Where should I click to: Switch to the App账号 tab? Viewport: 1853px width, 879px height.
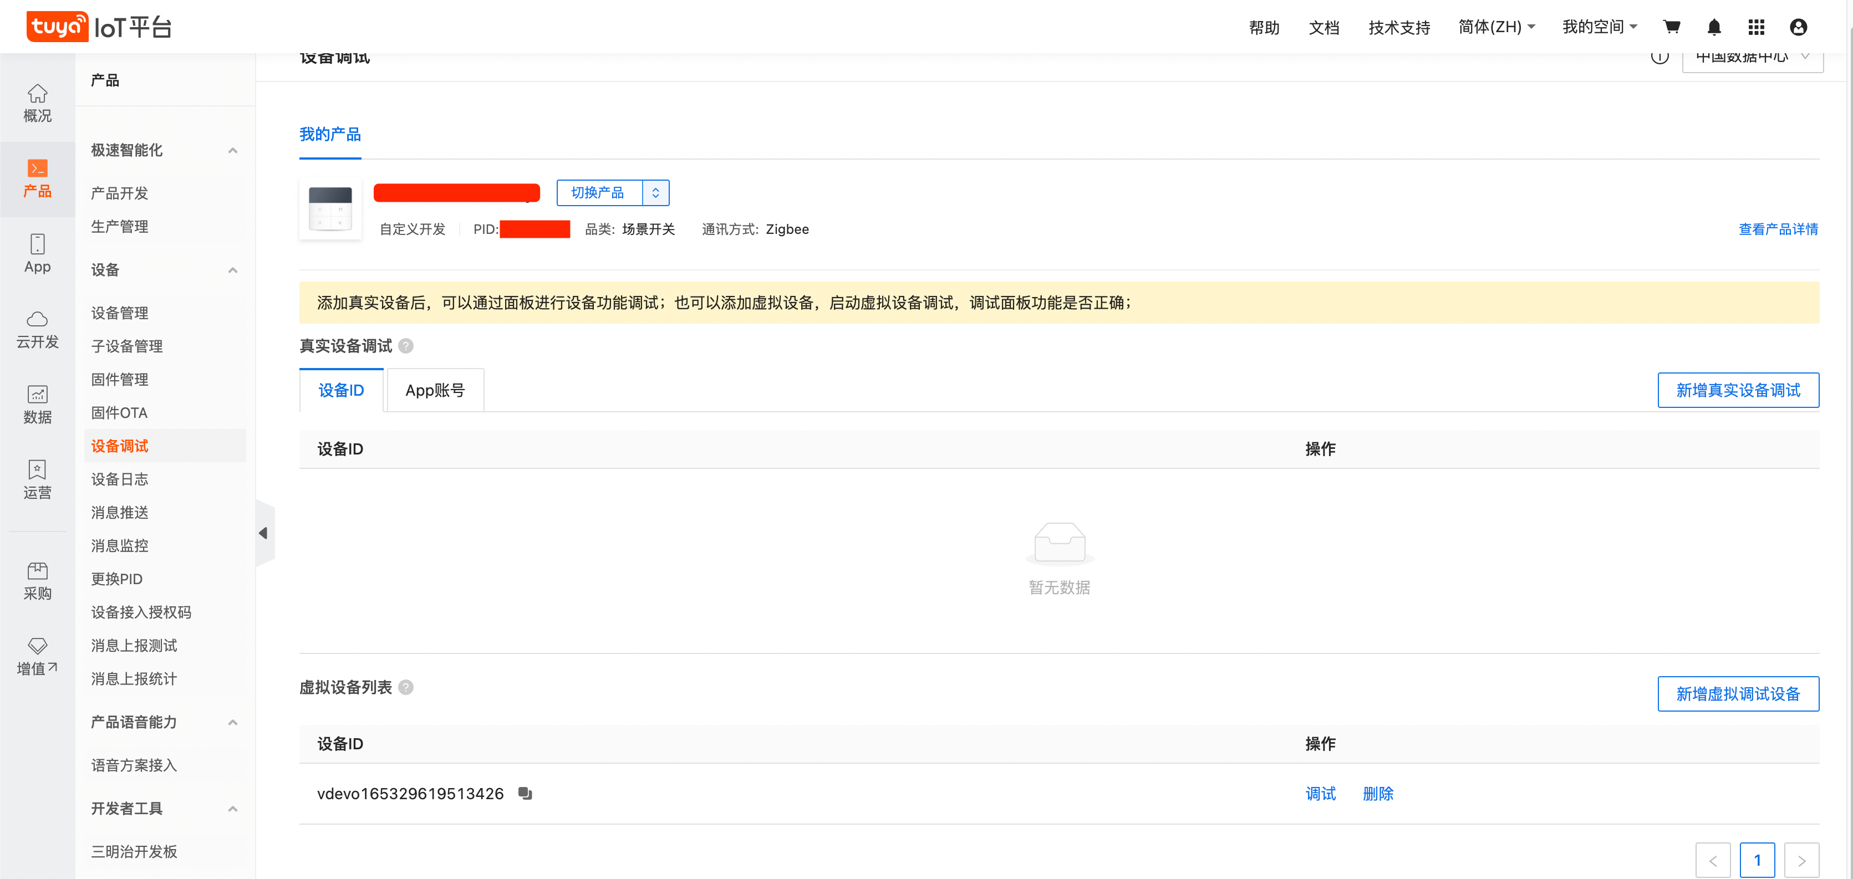pyautogui.click(x=435, y=390)
